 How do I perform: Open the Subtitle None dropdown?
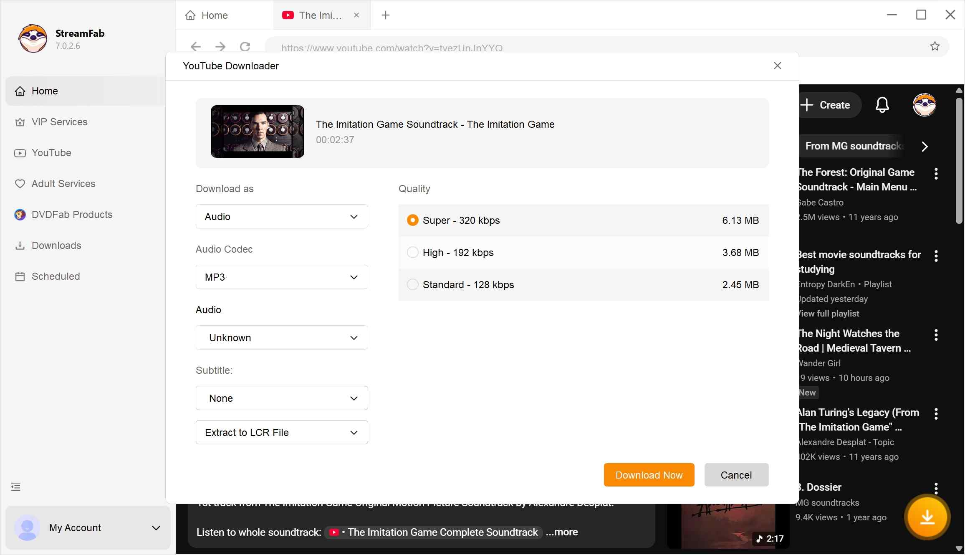coord(282,398)
